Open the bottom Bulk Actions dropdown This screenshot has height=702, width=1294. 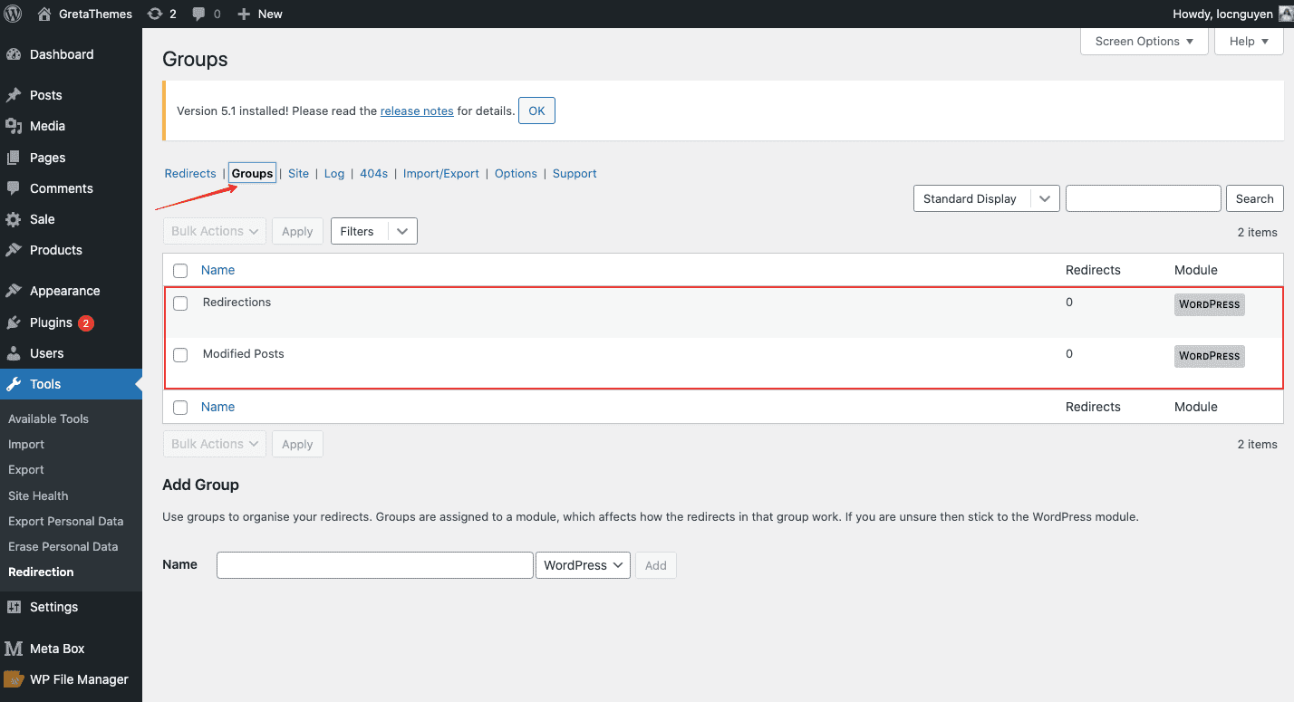click(215, 444)
